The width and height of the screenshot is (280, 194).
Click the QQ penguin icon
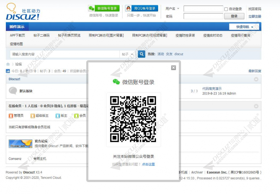tap(128, 8)
